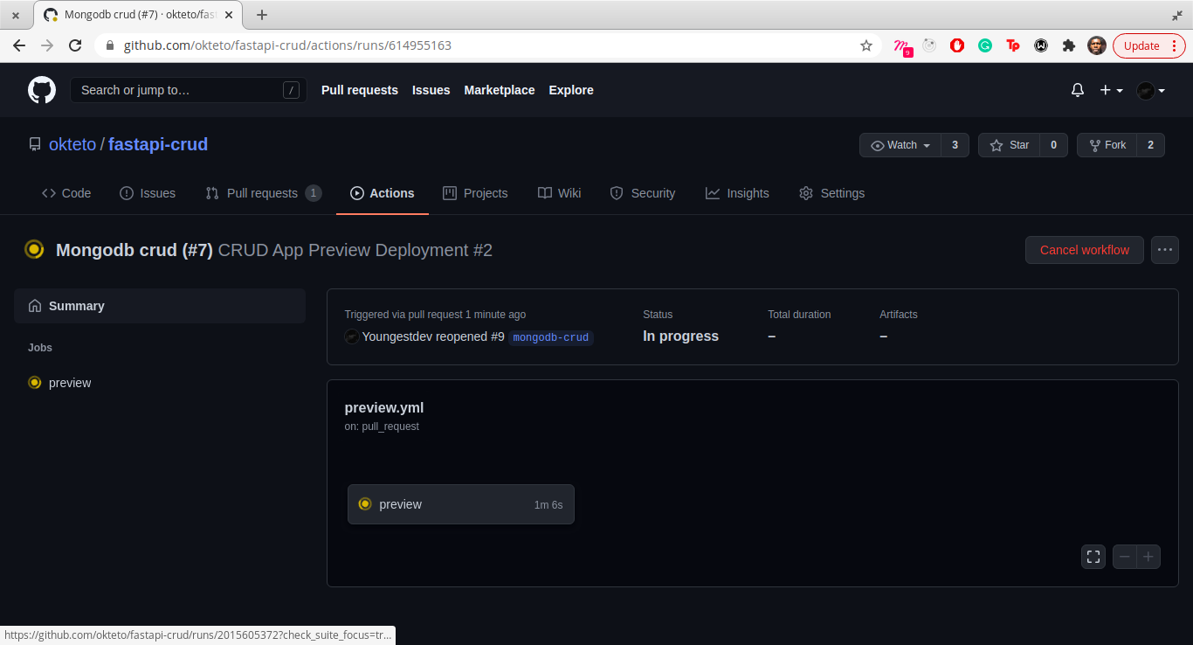Open the Chrome profile avatar
This screenshot has width=1193, height=645.
1097,45
